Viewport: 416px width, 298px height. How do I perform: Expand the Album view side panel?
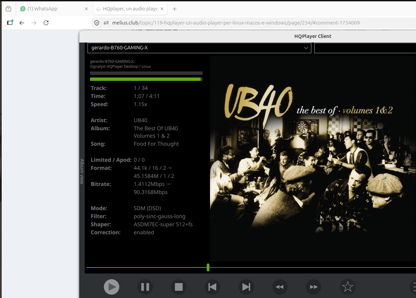tap(82, 171)
